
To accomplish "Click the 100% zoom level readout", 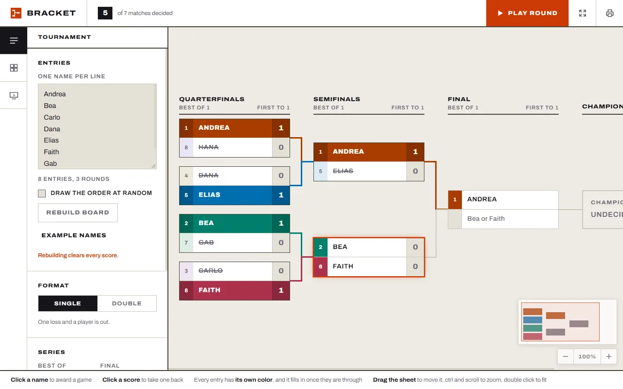I will 587,356.
